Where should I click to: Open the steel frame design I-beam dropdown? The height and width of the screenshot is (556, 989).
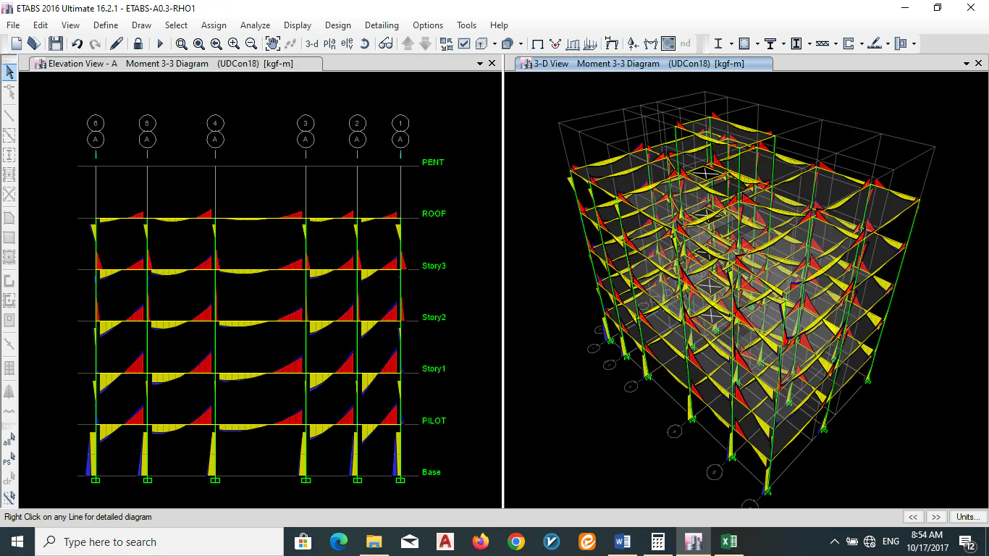730,43
